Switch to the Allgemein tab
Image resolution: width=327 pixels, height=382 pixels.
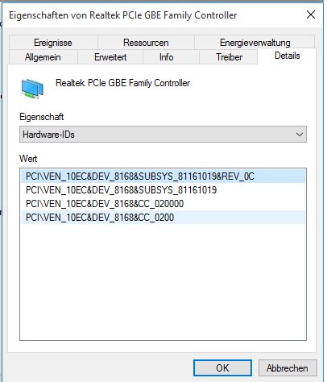43,57
